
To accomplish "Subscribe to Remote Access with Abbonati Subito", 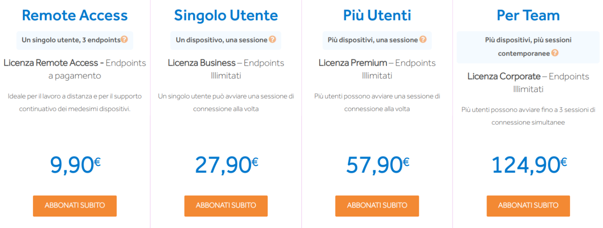I will tap(75, 206).
